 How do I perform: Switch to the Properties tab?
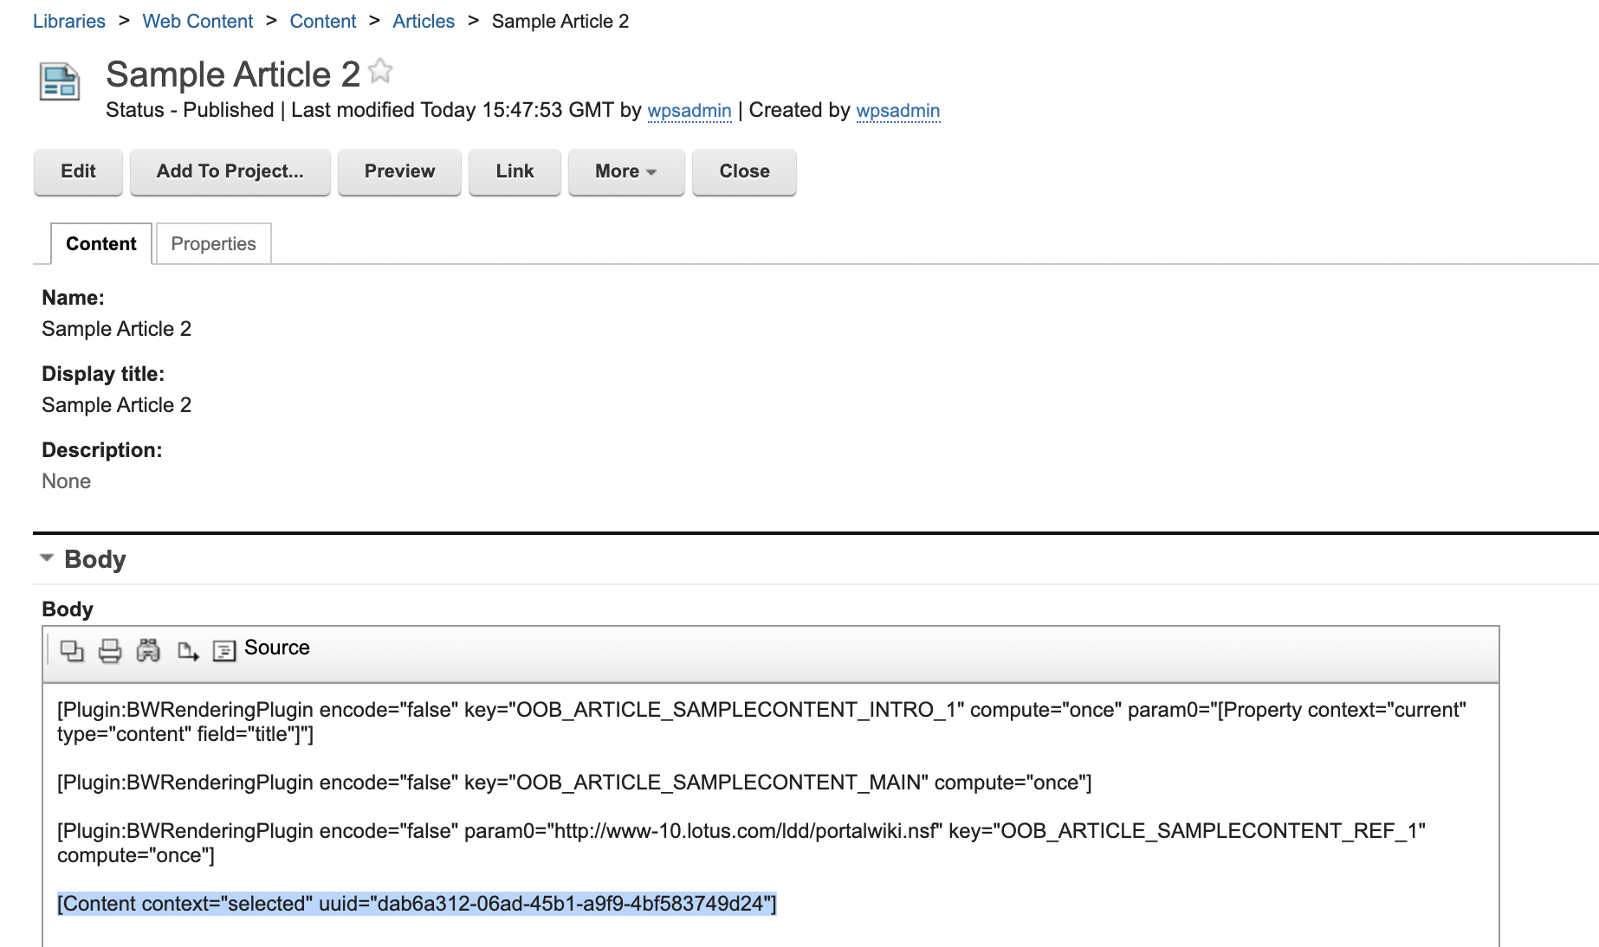(212, 243)
